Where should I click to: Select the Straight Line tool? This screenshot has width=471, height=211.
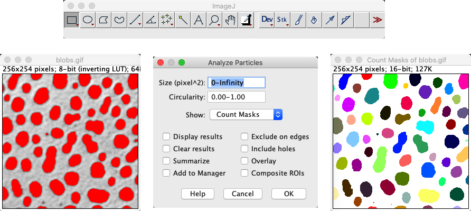click(x=135, y=20)
